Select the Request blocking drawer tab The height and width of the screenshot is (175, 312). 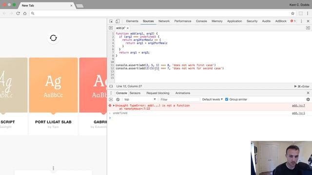158,93
